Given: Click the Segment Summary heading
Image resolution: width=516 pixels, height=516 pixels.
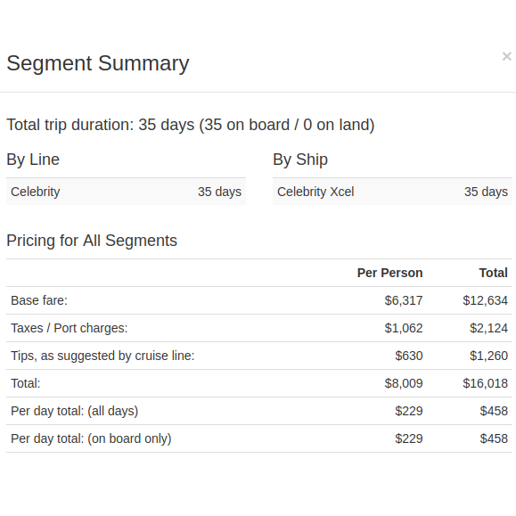Looking at the screenshot, I should click(x=98, y=63).
